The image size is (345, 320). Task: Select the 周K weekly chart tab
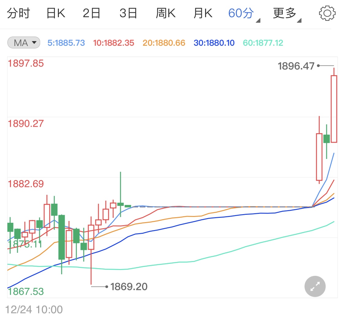[166, 13]
